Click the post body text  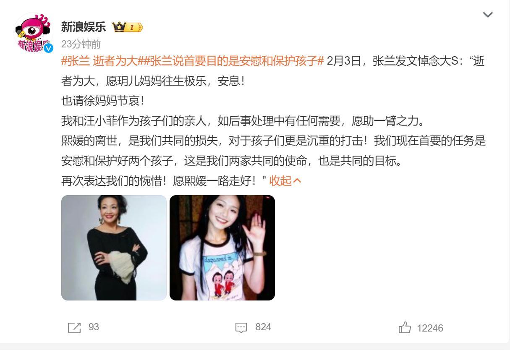tap(273, 121)
